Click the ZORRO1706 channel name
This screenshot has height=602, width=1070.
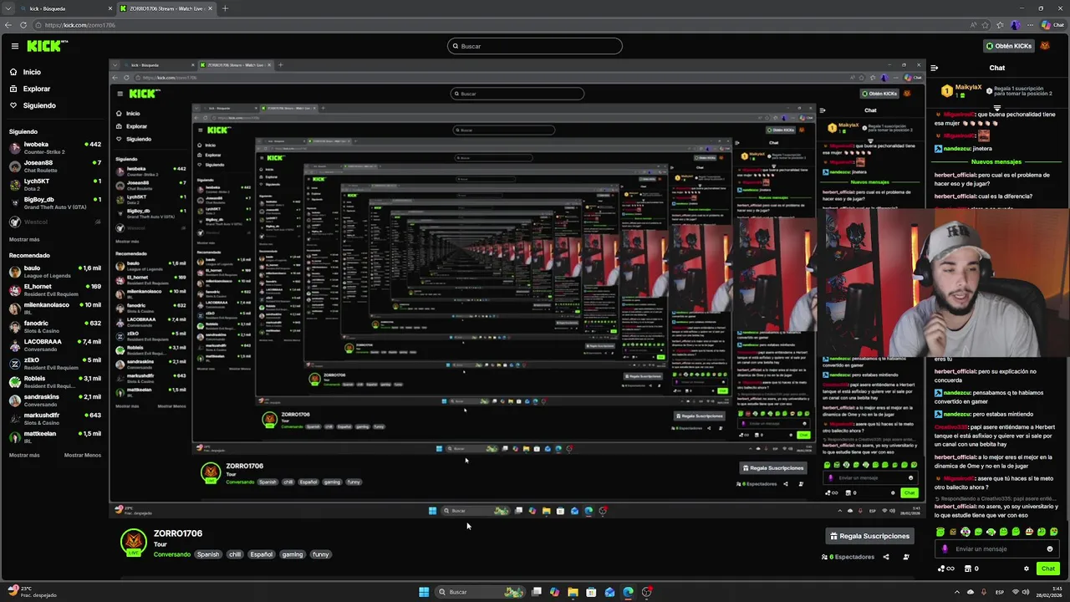178,533
